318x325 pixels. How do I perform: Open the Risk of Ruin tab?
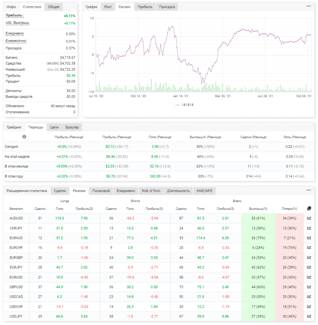click(151, 191)
